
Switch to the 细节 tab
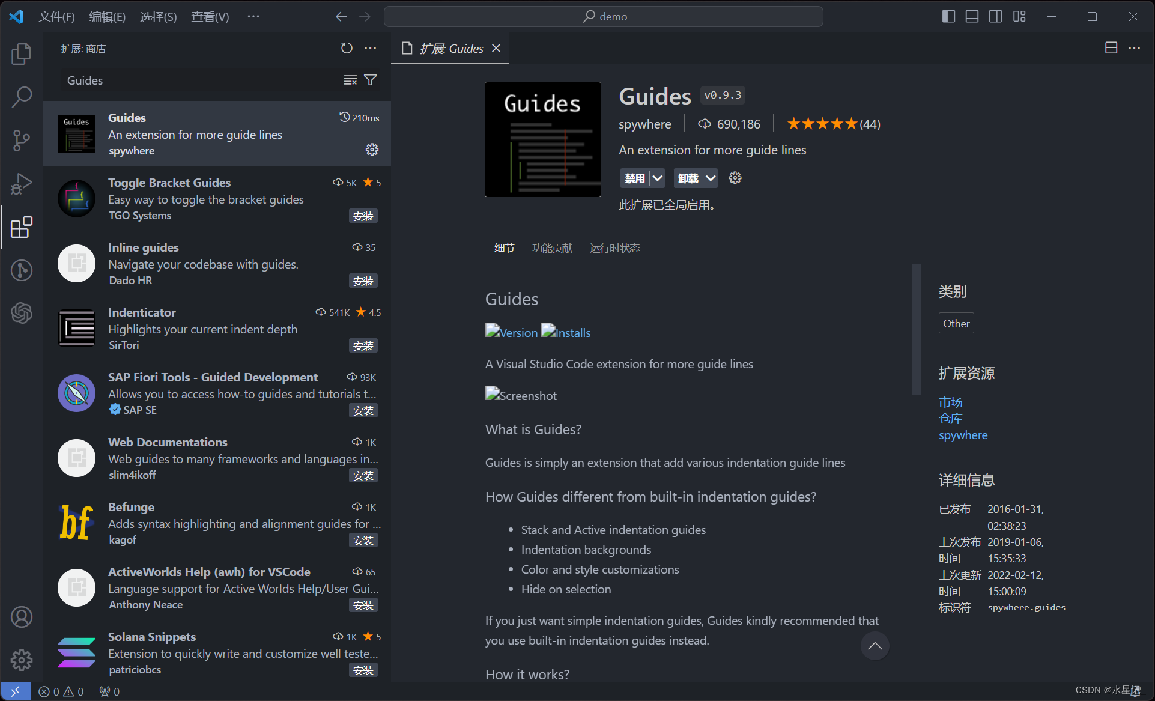point(504,248)
